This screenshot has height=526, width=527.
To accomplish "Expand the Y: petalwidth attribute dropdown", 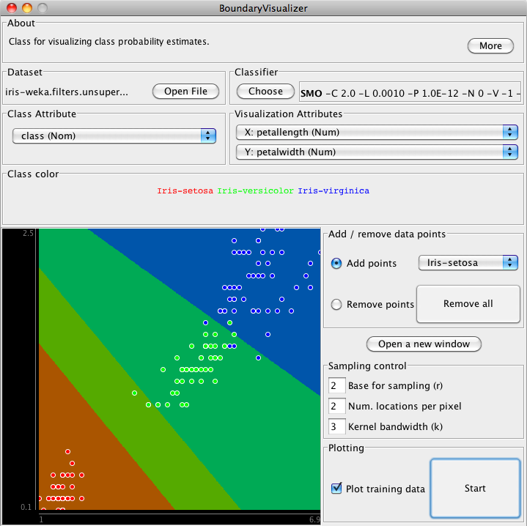I will [x=377, y=152].
